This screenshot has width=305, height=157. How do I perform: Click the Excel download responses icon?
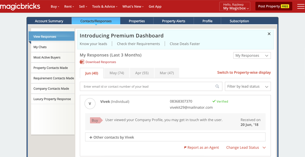pos(82,62)
